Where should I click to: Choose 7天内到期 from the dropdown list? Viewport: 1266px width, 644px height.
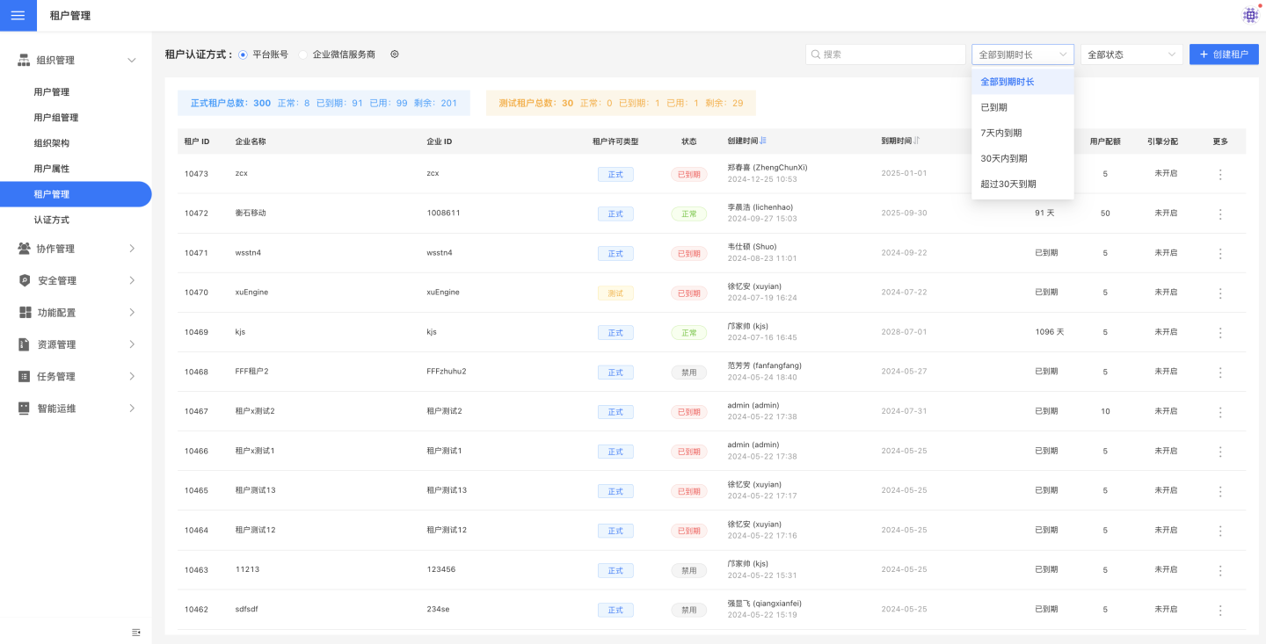pos(1001,133)
